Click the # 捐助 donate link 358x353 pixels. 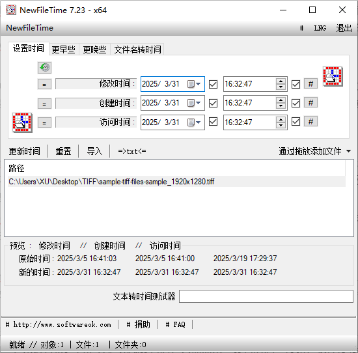139,324
